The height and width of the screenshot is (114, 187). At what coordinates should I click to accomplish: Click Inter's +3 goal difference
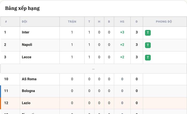(x=122, y=32)
